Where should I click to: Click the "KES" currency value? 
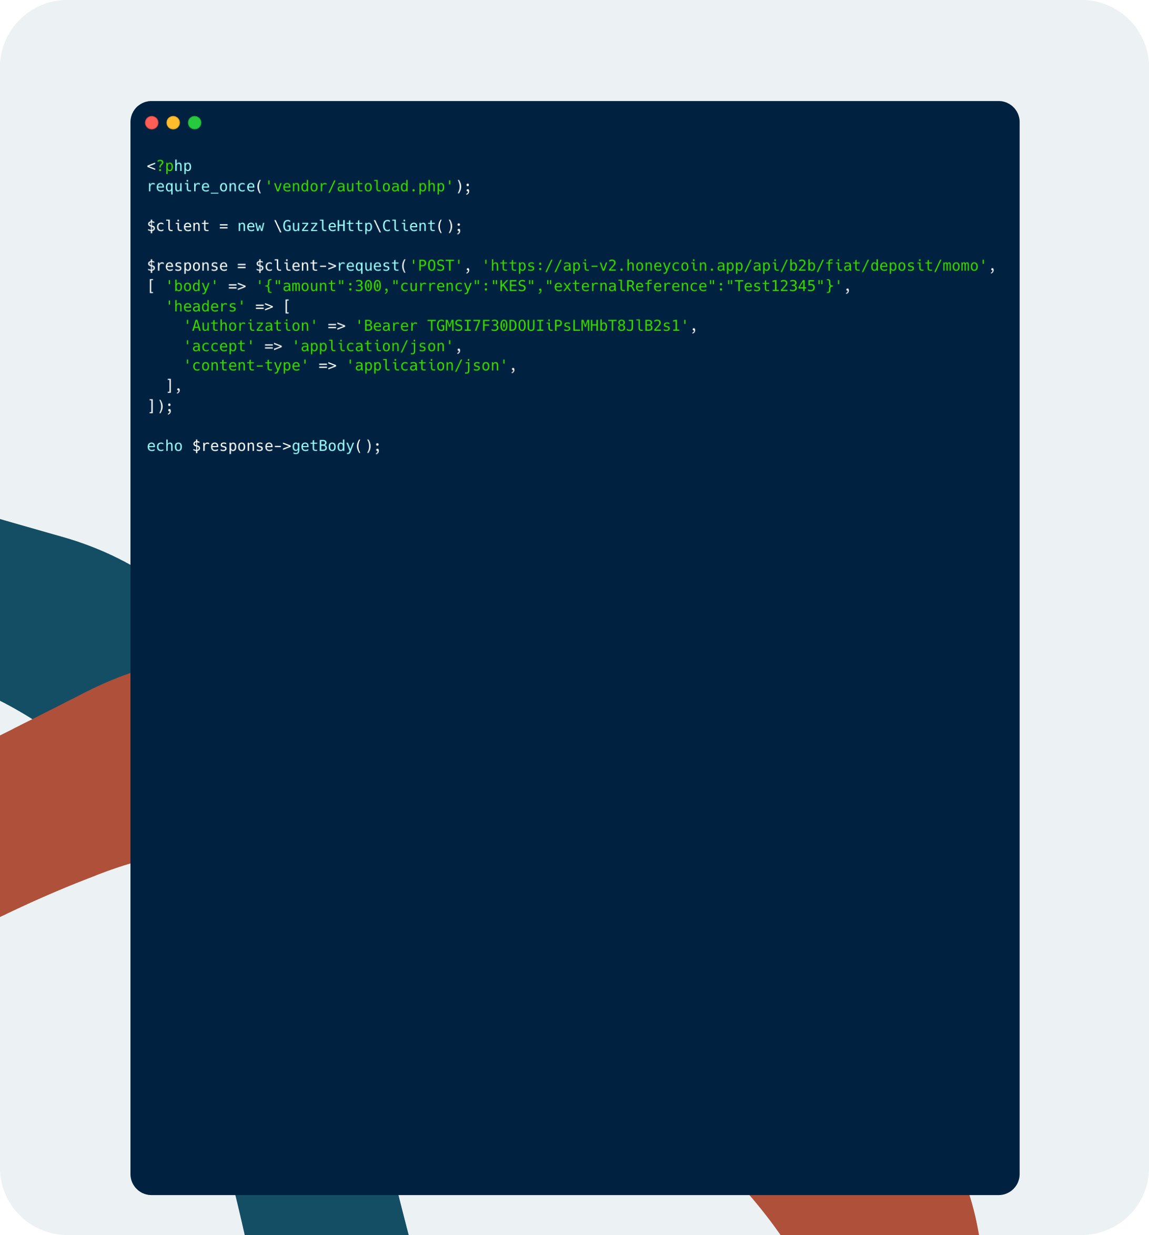pos(513,286)
